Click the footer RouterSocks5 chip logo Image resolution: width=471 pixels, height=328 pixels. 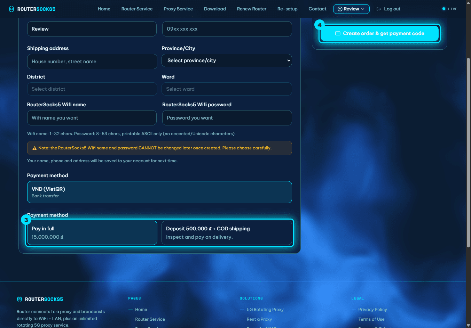pos(19,299)
